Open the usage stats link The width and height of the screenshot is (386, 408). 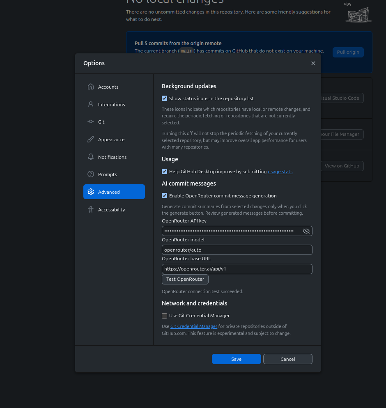pyautogui.click(x=280, y=172)
